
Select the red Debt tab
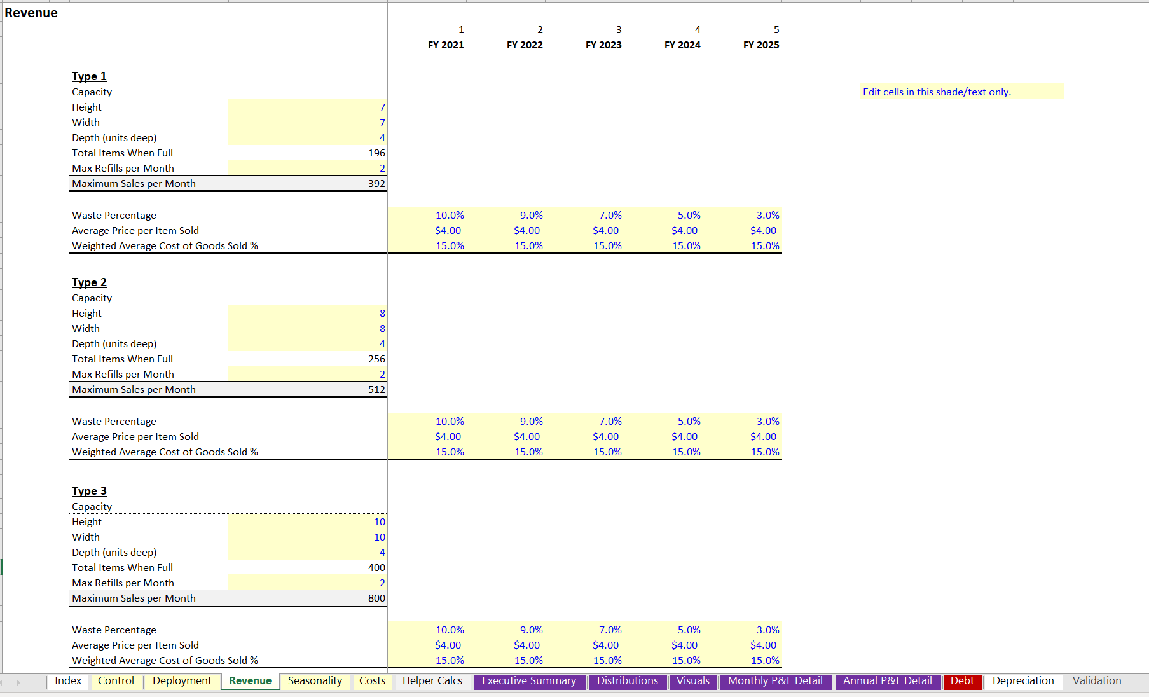click(x=963, y=681)
